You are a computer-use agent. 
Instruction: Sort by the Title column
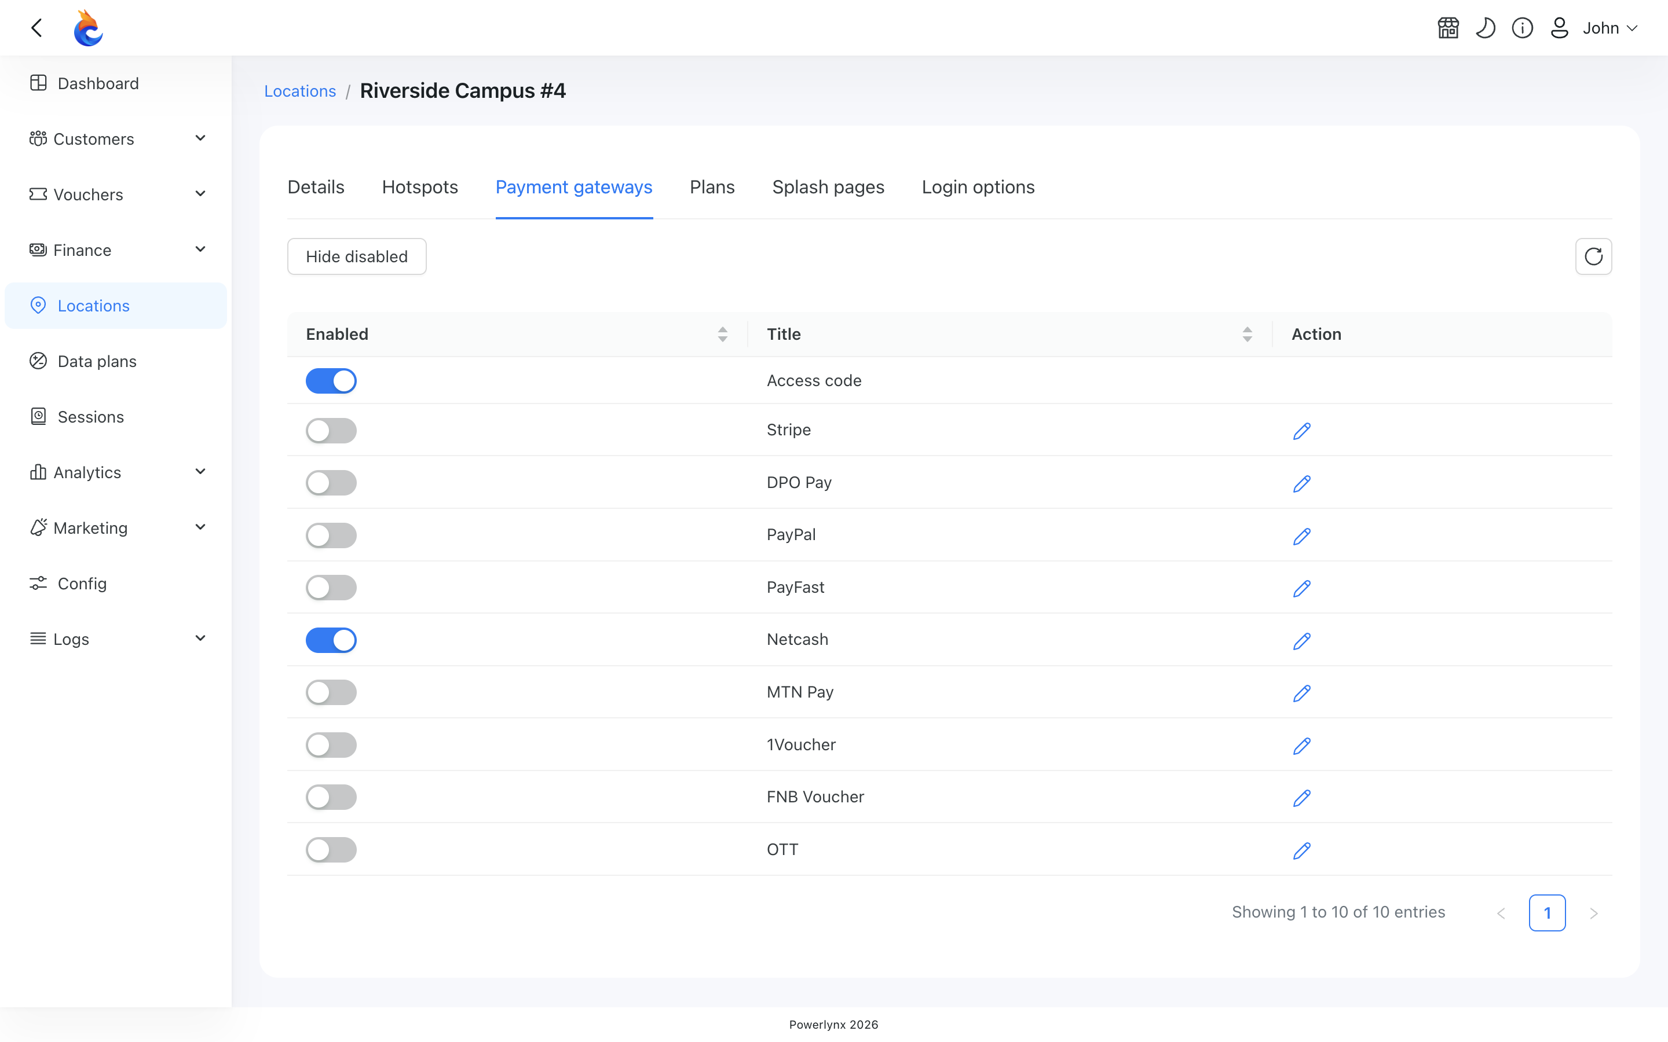[1247, 334]
